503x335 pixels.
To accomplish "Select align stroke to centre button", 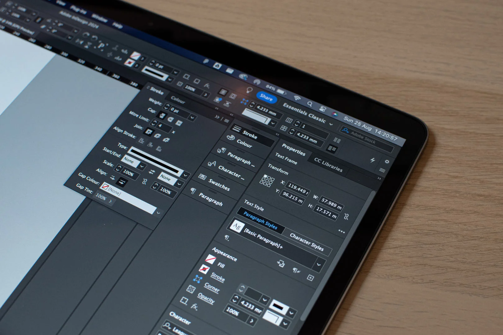I will (141, 141).
